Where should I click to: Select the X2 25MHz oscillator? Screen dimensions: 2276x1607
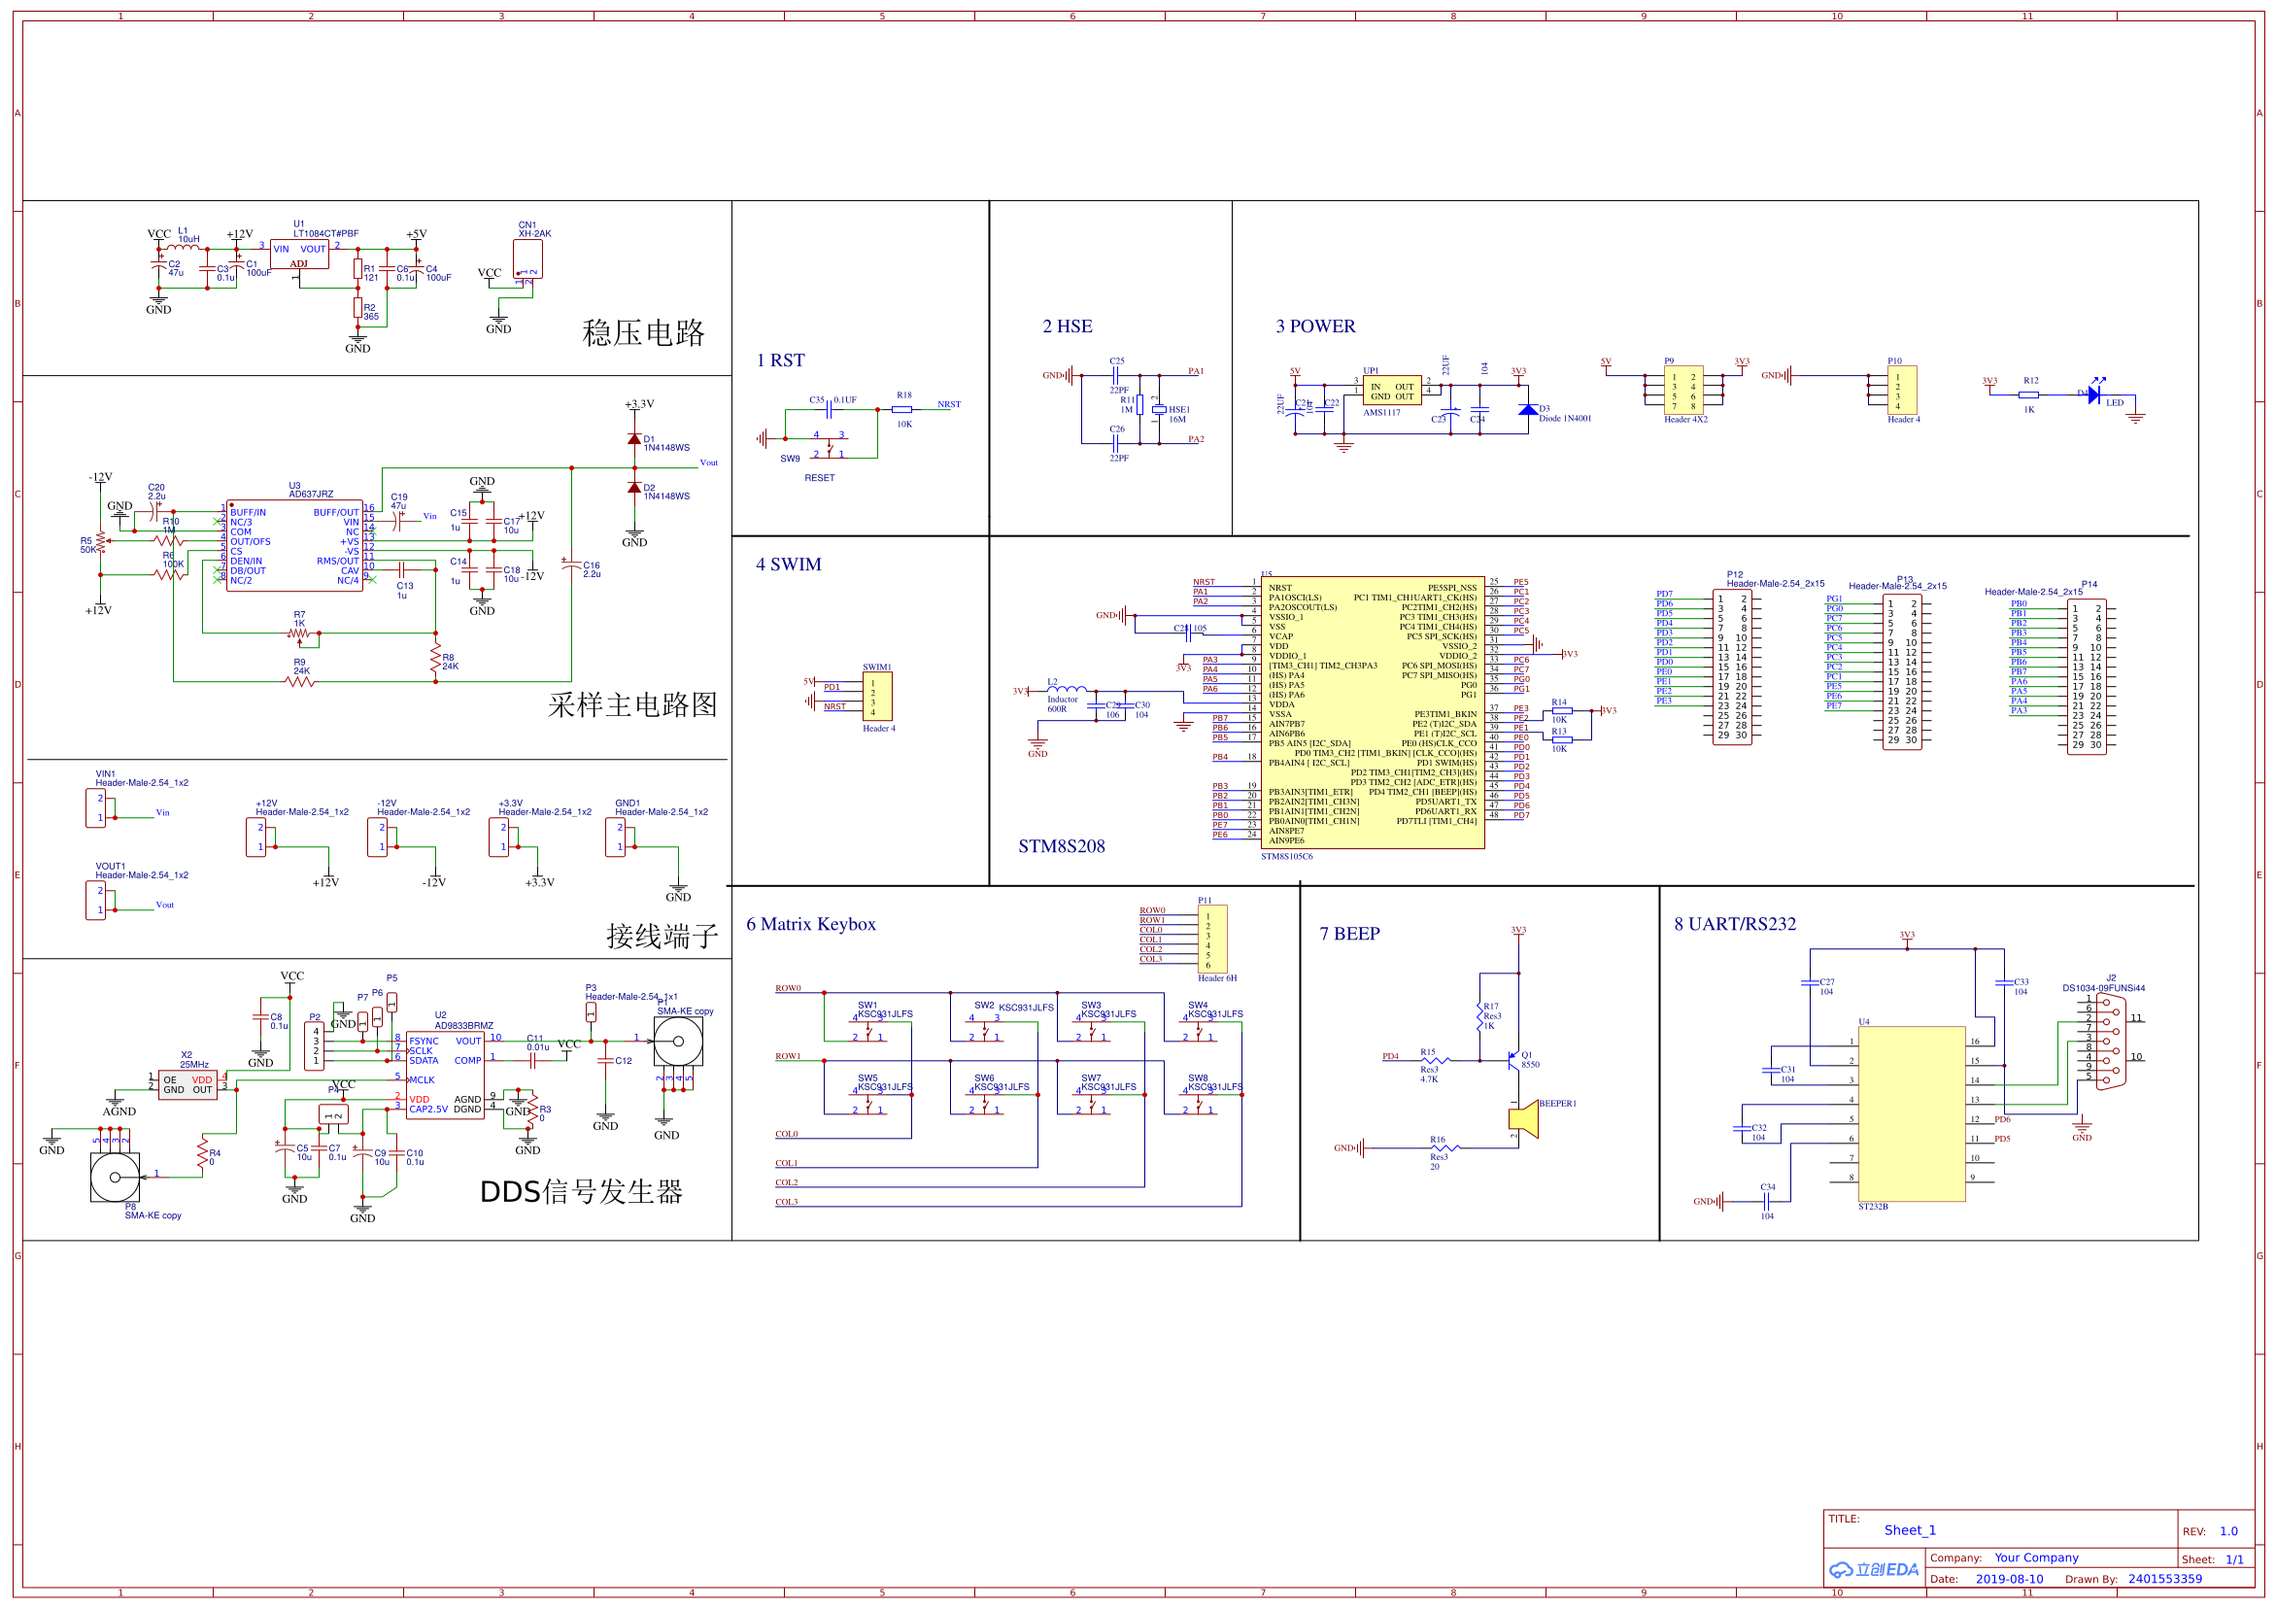click(x=187, y=1084)
